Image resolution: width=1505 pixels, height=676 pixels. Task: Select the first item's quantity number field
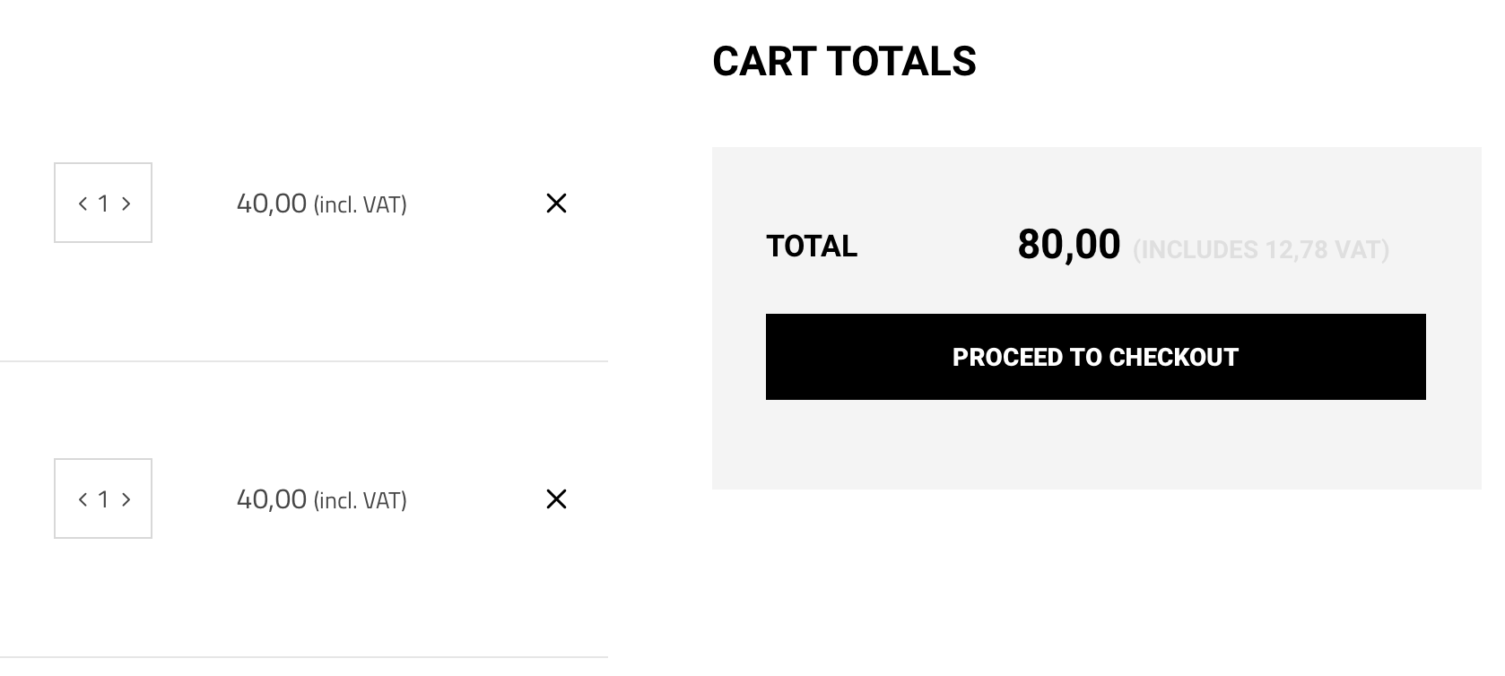pyautogui.click(x=104, y=204)
